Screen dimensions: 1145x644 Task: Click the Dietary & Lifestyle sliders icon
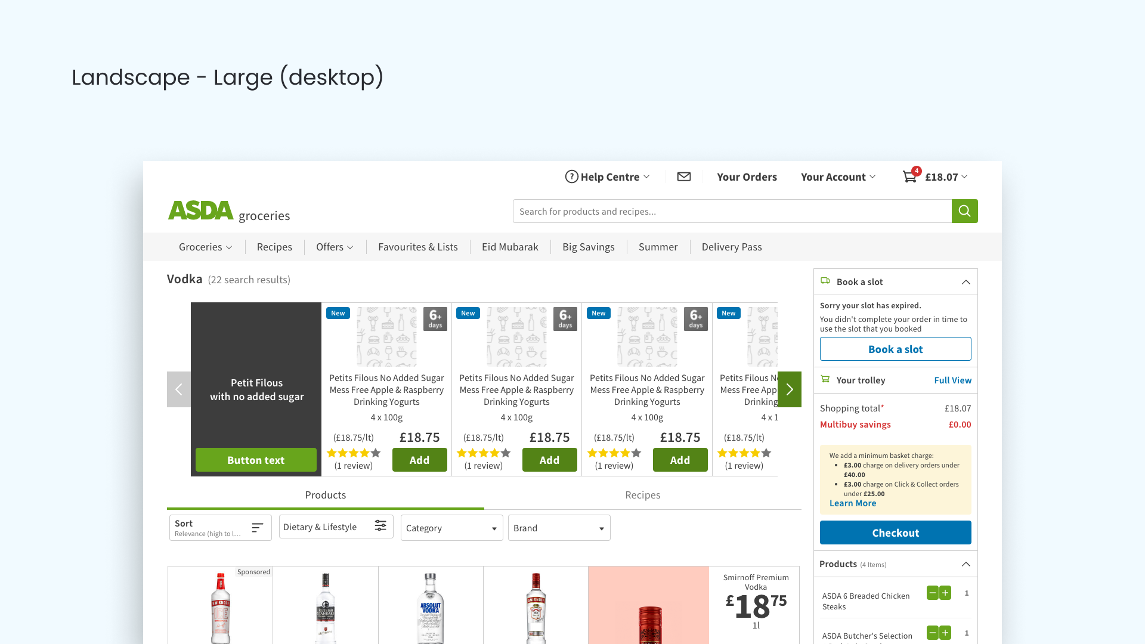[x=380, y=525]
